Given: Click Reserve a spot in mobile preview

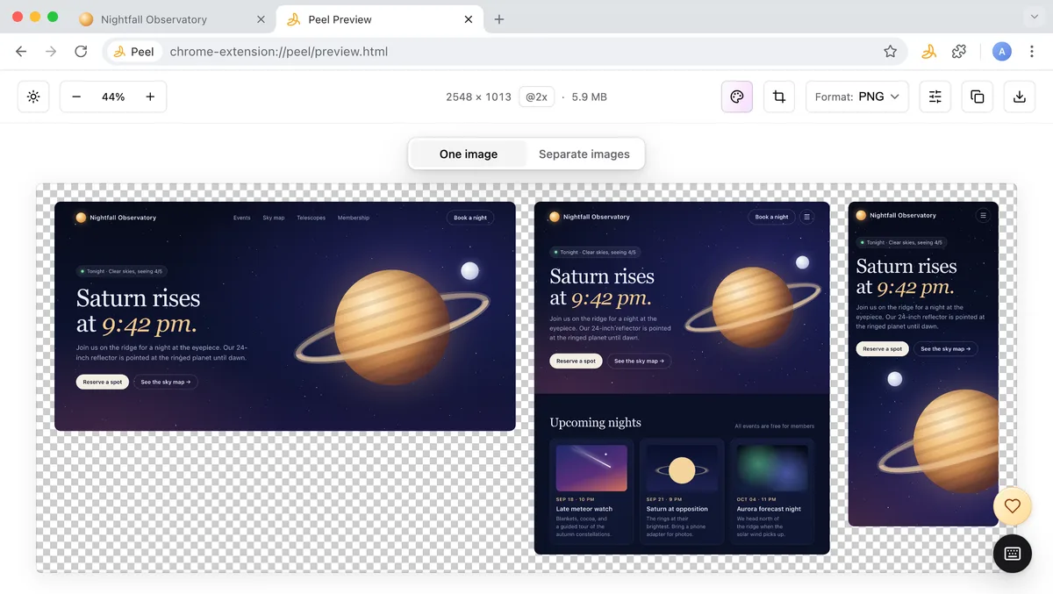Looking at the screenshot, I should tap(882, 348).
